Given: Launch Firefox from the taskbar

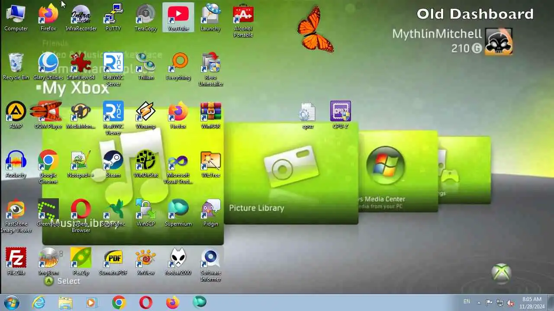Looking at the screenshot, I should [x=173, y=302].
